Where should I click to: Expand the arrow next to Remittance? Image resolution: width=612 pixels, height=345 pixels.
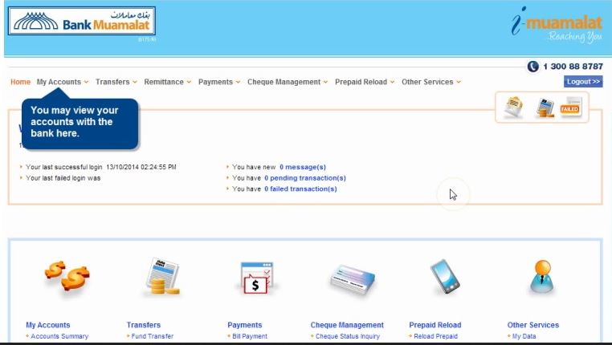[189, 83]
